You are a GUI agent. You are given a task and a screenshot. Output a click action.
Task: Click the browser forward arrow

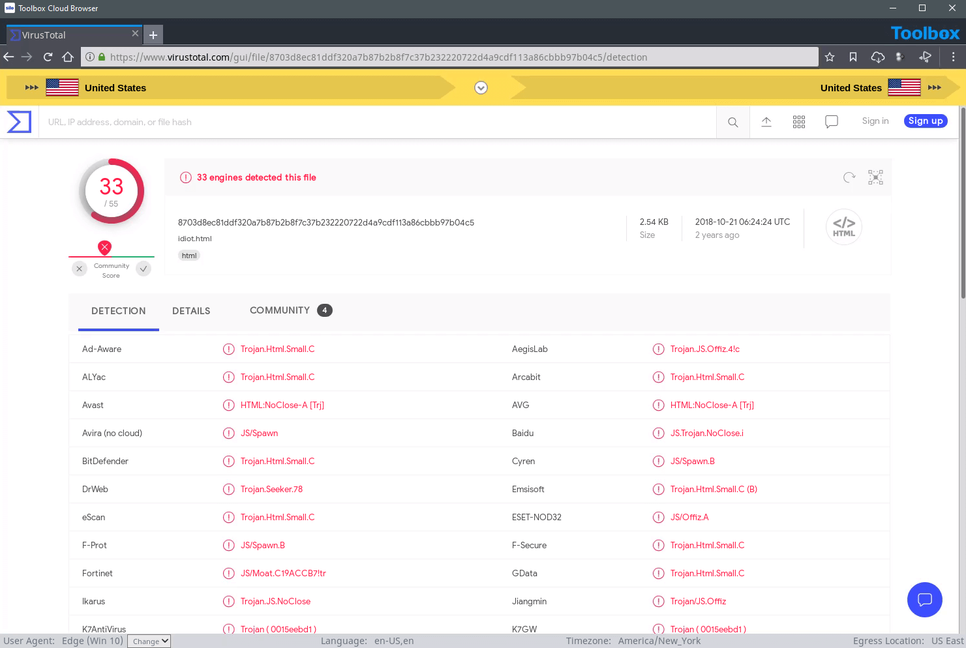27,57
